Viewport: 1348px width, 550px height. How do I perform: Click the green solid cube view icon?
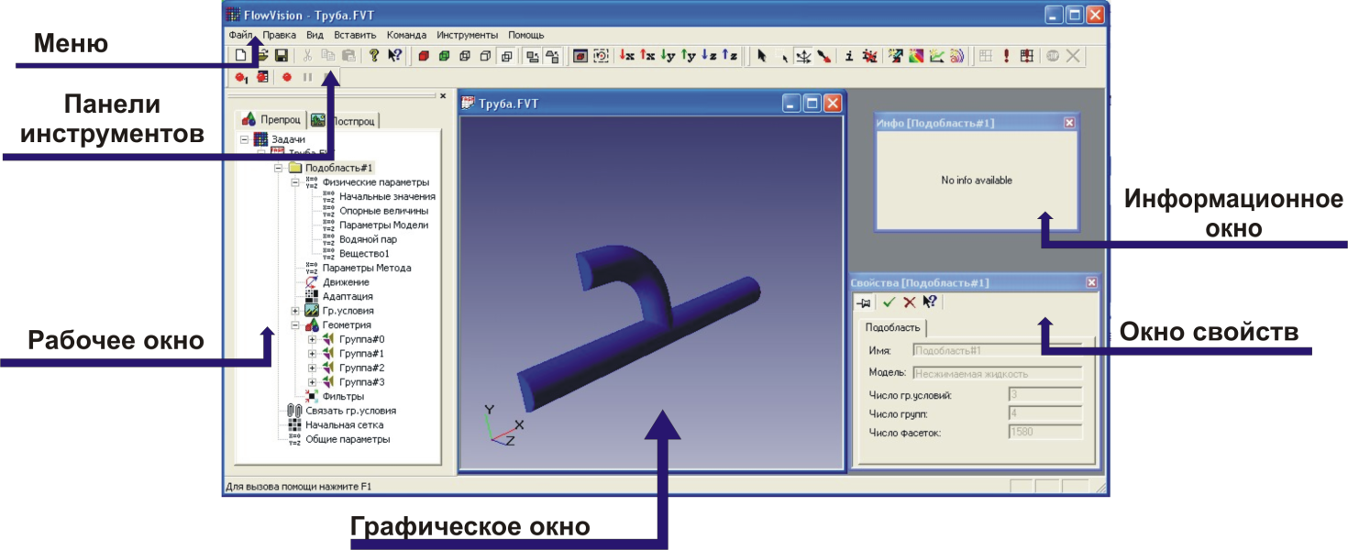[444, 56]
